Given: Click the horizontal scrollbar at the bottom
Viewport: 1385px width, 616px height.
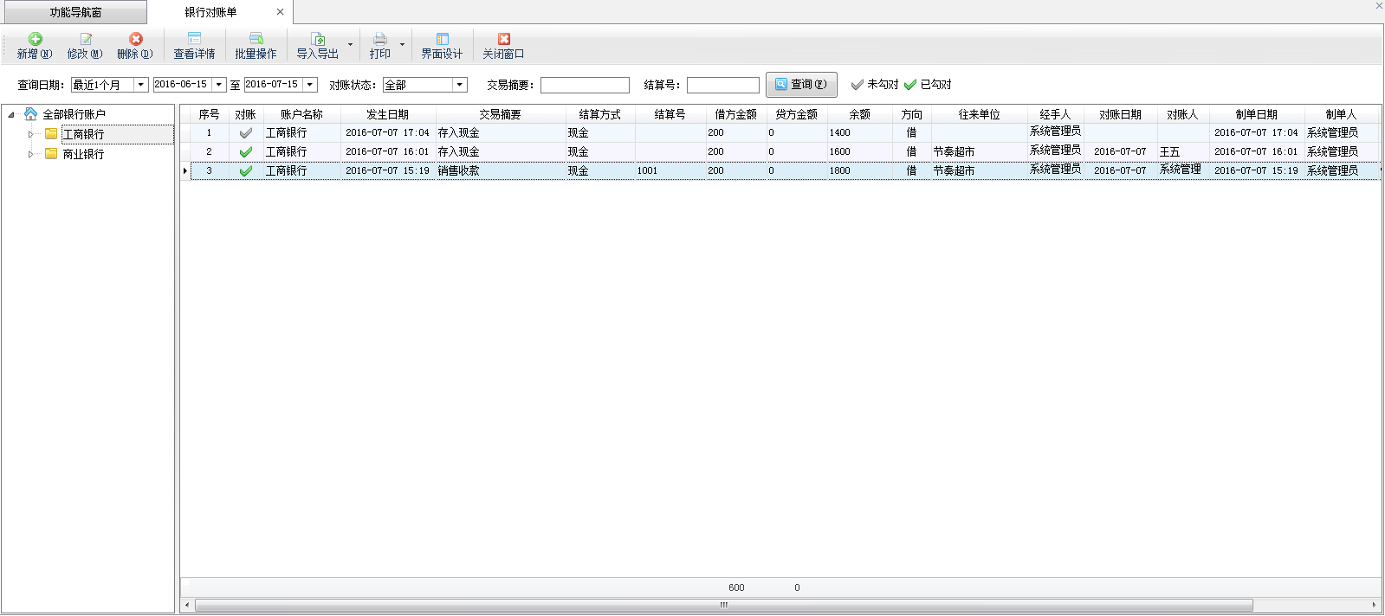Looking at the screenshot, I should point(723,606).
